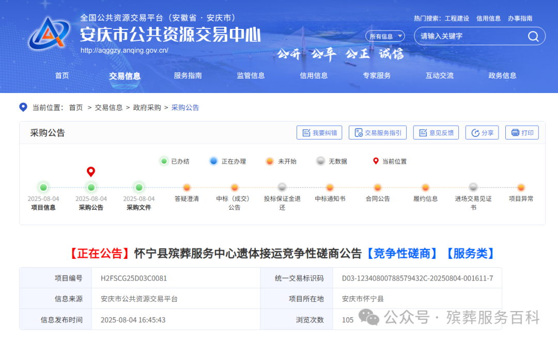Open the 所有信息 dropdown
This screenshot has height=340, width=558.
384,36
